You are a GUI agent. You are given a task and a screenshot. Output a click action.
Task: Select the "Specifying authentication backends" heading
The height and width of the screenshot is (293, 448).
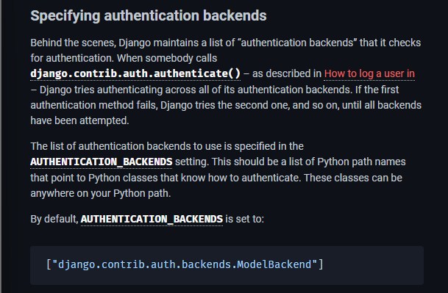click(149, 15)
